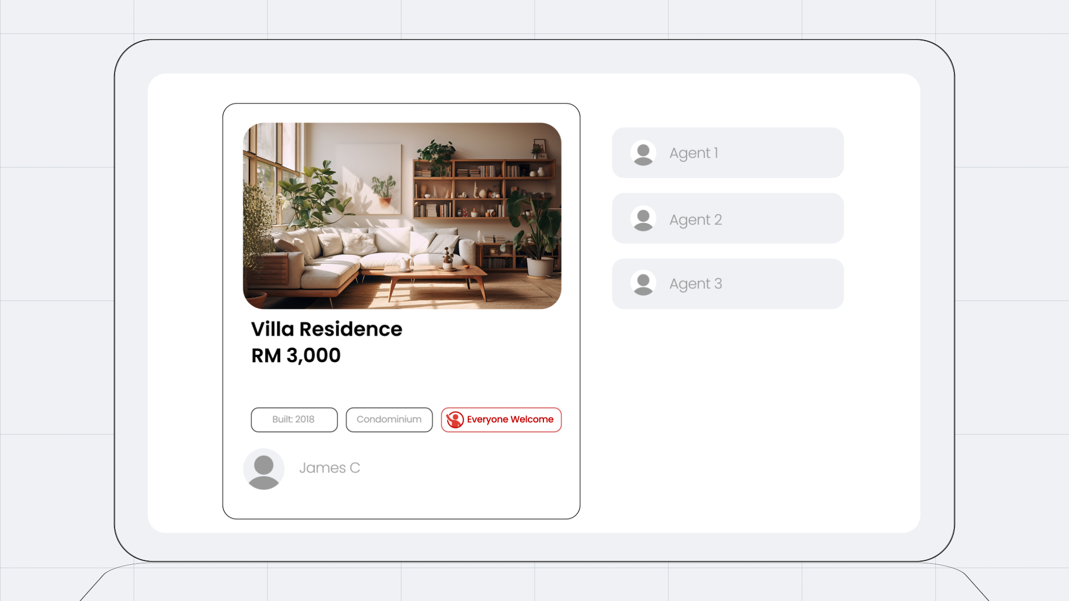The width and height of the screenshot is (1069, 601).
Task: Open the living room property photo
Action: point(402,216)
